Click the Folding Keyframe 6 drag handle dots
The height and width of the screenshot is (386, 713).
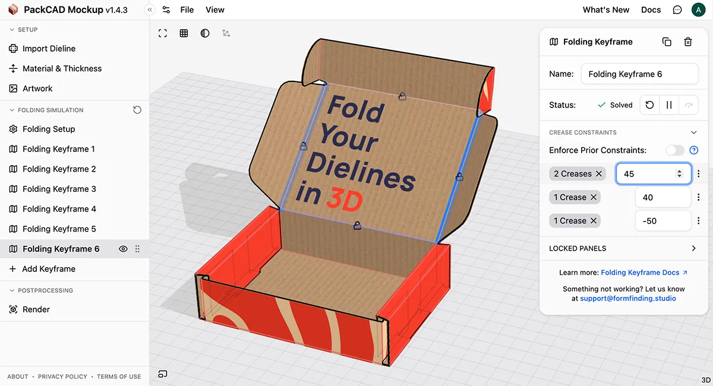click(138, 249)
